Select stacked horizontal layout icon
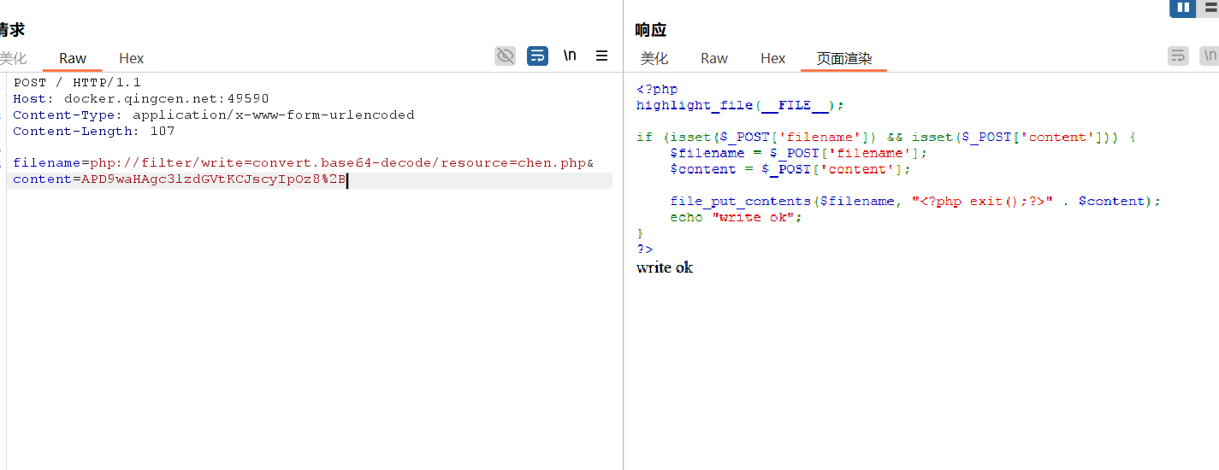Viewport: 1219px width, 470px height. (x=1210, y=8)
